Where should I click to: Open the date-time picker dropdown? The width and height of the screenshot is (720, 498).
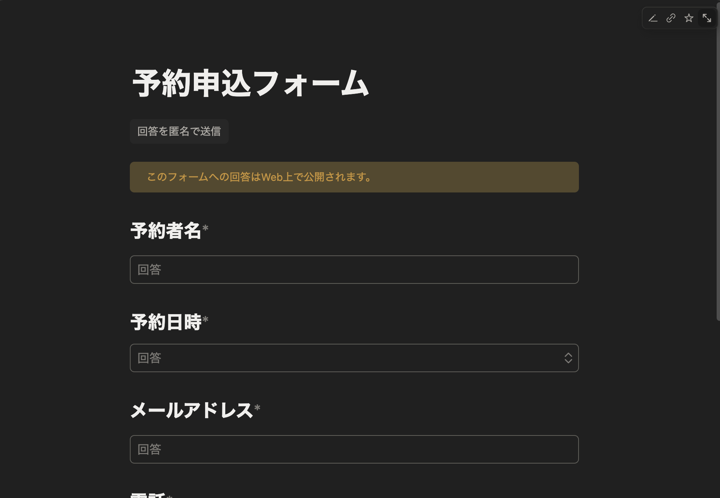(x=354, y=358)
